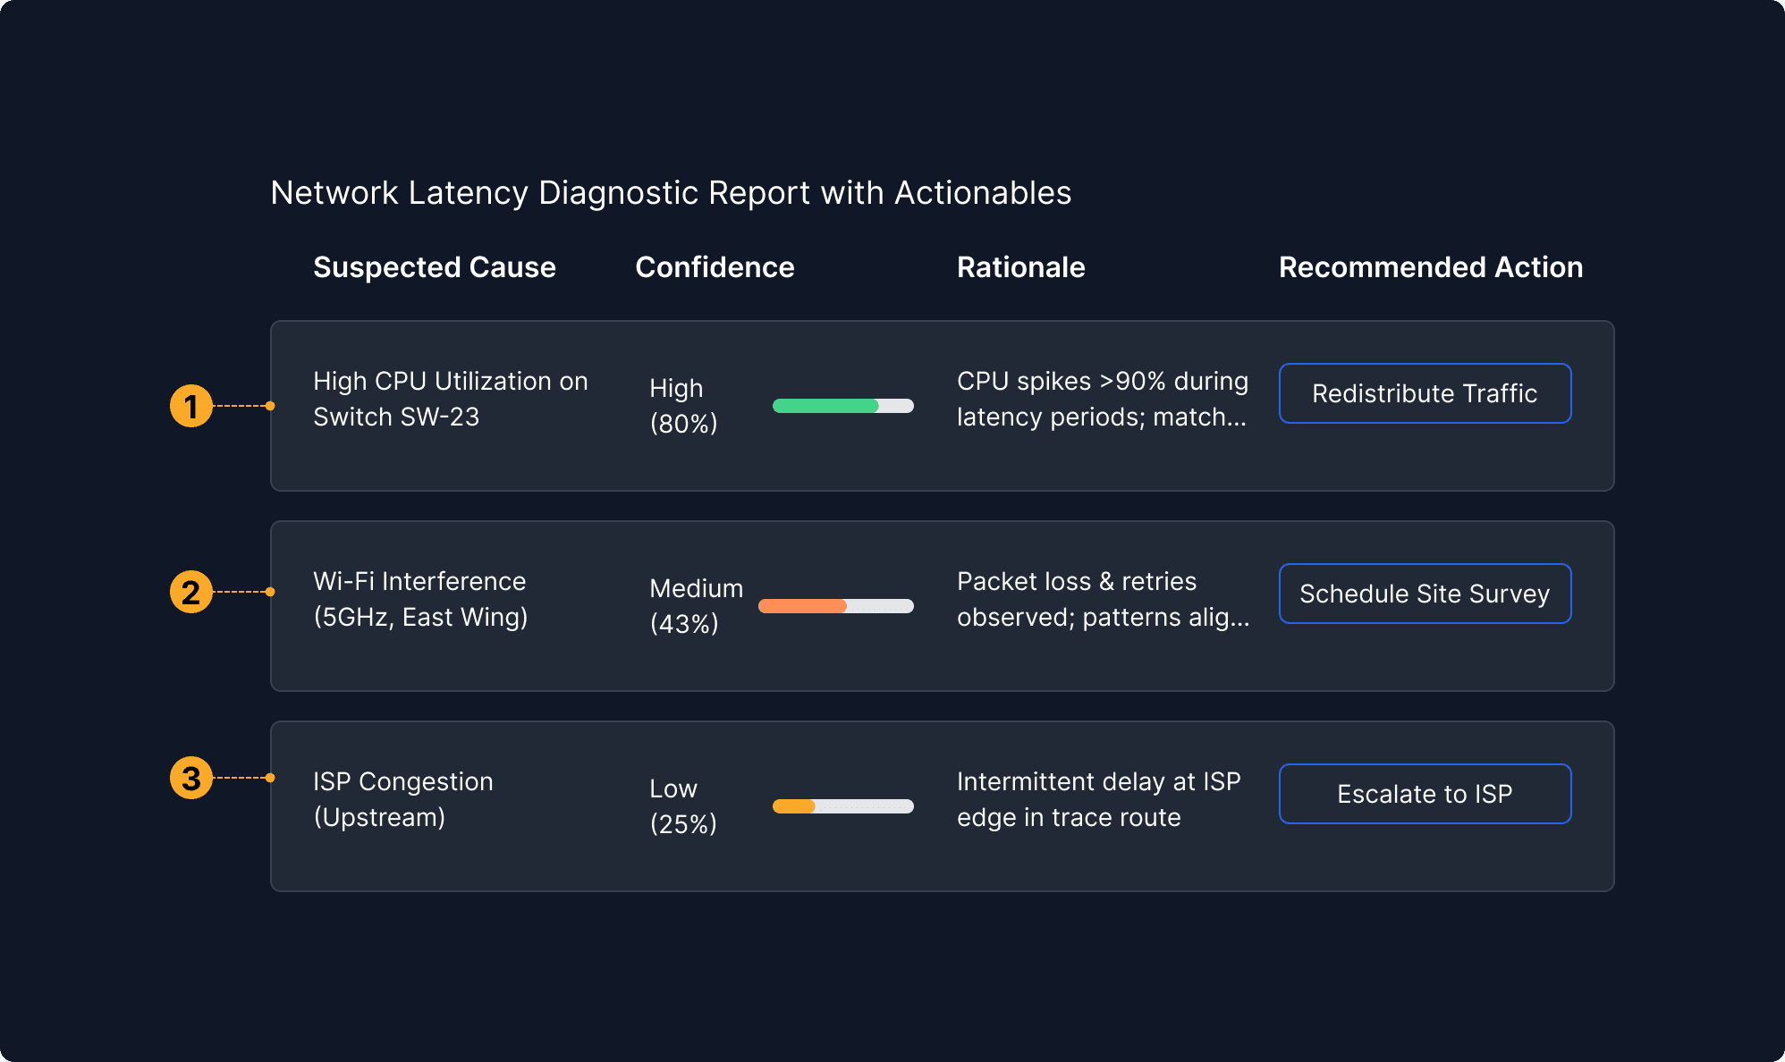
Task: Click the orange number 3 badge
Action: tap(190, 778)
